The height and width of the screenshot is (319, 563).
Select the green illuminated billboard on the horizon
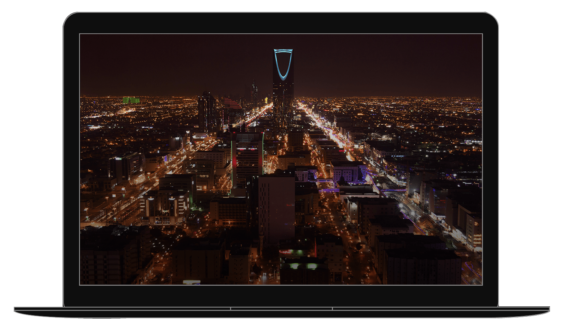[x=131, y=100]
